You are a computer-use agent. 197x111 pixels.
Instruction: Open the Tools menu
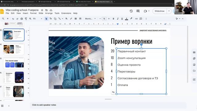[x=57, y=13]
